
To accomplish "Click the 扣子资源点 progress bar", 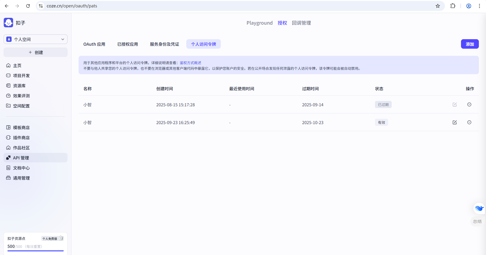I will pyautogui.click(x=35, y=251).
